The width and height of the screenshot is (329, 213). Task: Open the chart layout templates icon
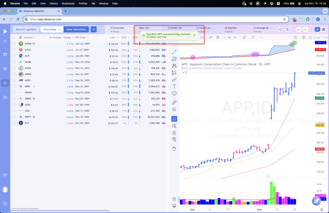[218, 37]
